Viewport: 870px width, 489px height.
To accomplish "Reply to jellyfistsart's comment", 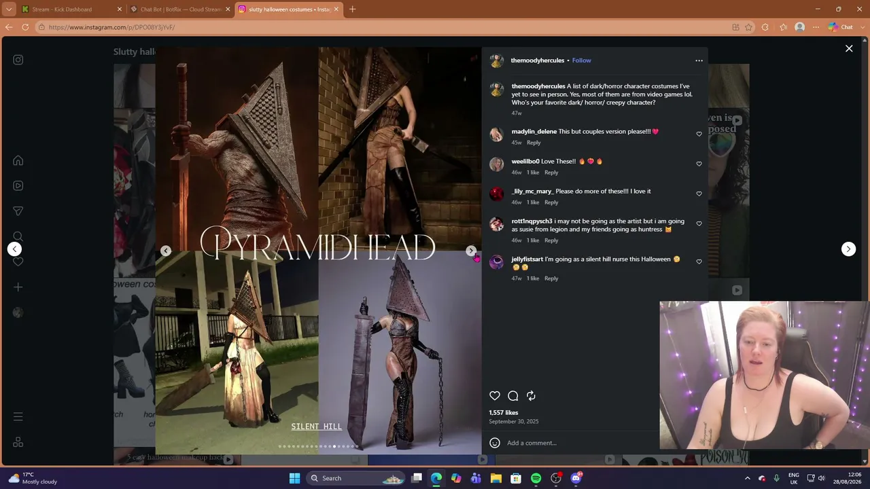I will (x=551, y=278).
